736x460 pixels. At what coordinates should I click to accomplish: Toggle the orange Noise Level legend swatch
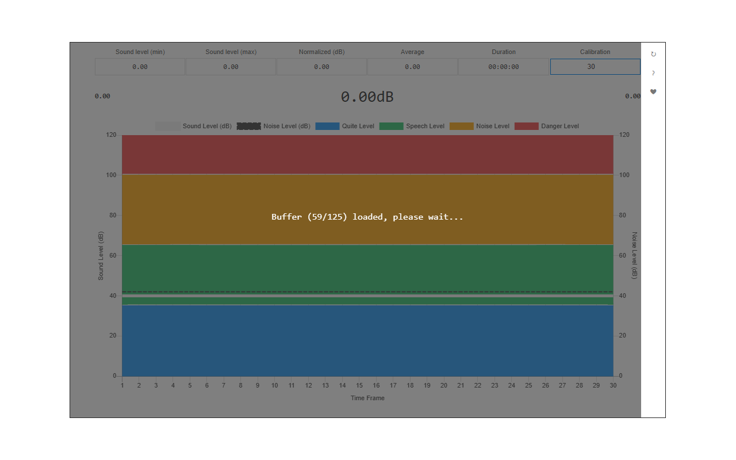pyautogui.click(x=461, y=126)
